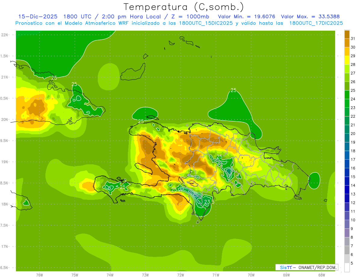
Task: Click the '23' color bar label
Action: tap(353, 108)
